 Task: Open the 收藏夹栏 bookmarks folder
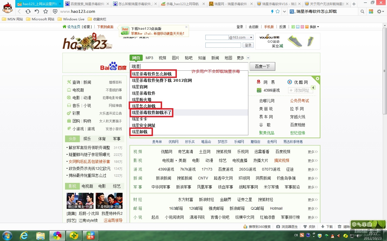pos(97,19)
